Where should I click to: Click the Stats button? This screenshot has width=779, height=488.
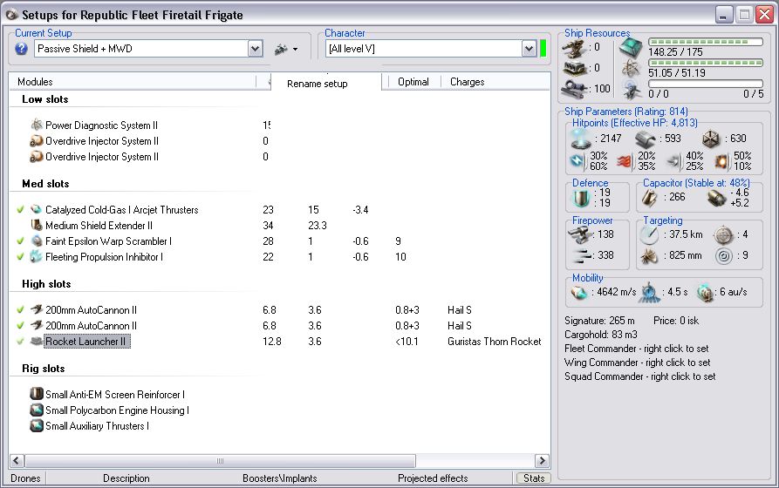(534, 478)
